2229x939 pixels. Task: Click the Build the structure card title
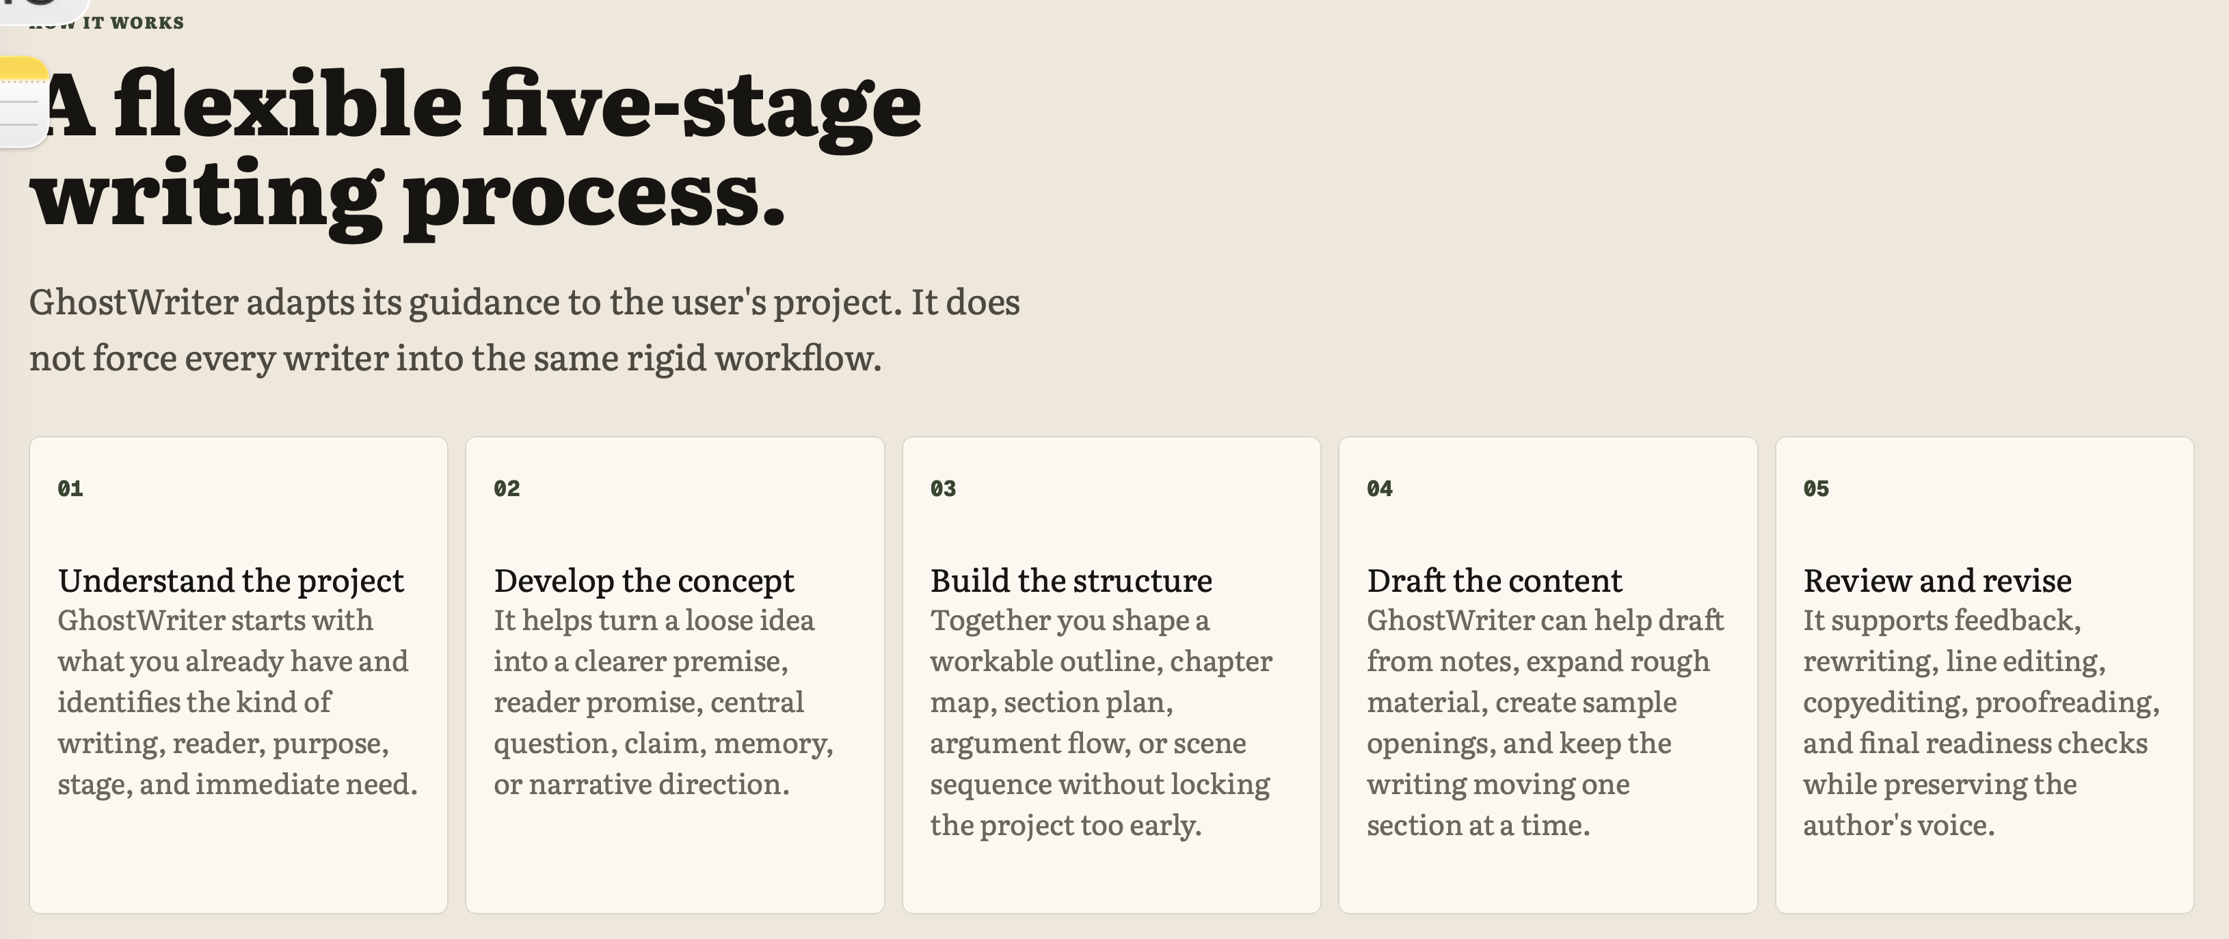[x=1071, y=581]
